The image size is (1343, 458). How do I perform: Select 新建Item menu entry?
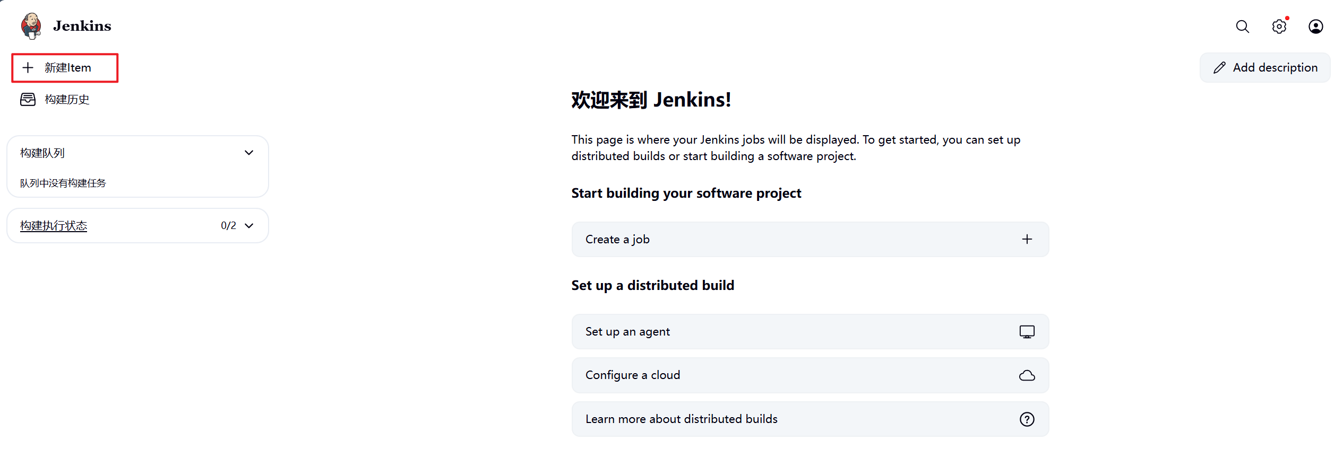(65, 68)
